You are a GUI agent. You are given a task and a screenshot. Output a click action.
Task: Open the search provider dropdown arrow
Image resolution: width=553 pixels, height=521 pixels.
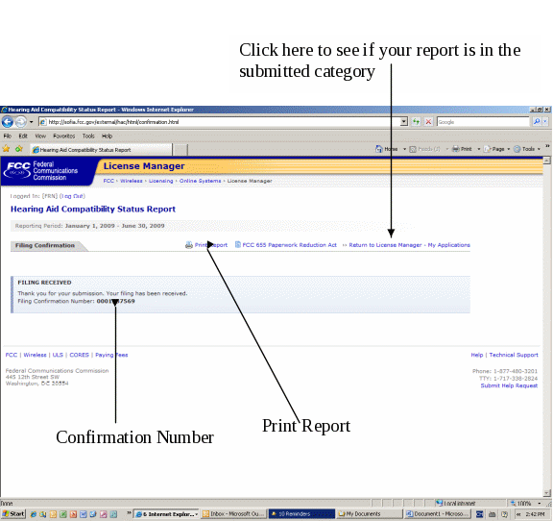(x=545, y=122)
